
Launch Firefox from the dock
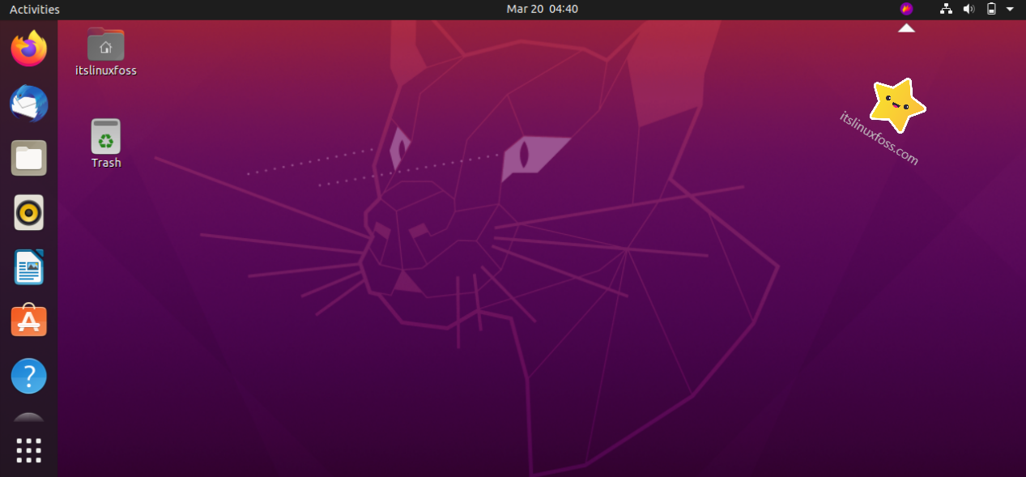[x=29, y=49]
